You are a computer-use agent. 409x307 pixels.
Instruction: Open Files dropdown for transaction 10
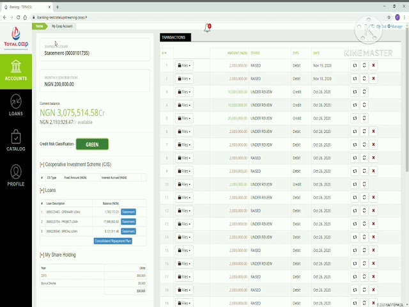pos(184,184)
